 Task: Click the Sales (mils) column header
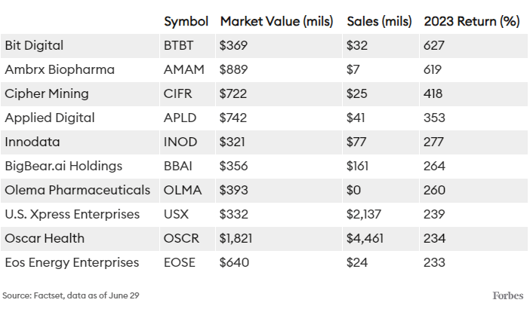click(379, 22)
